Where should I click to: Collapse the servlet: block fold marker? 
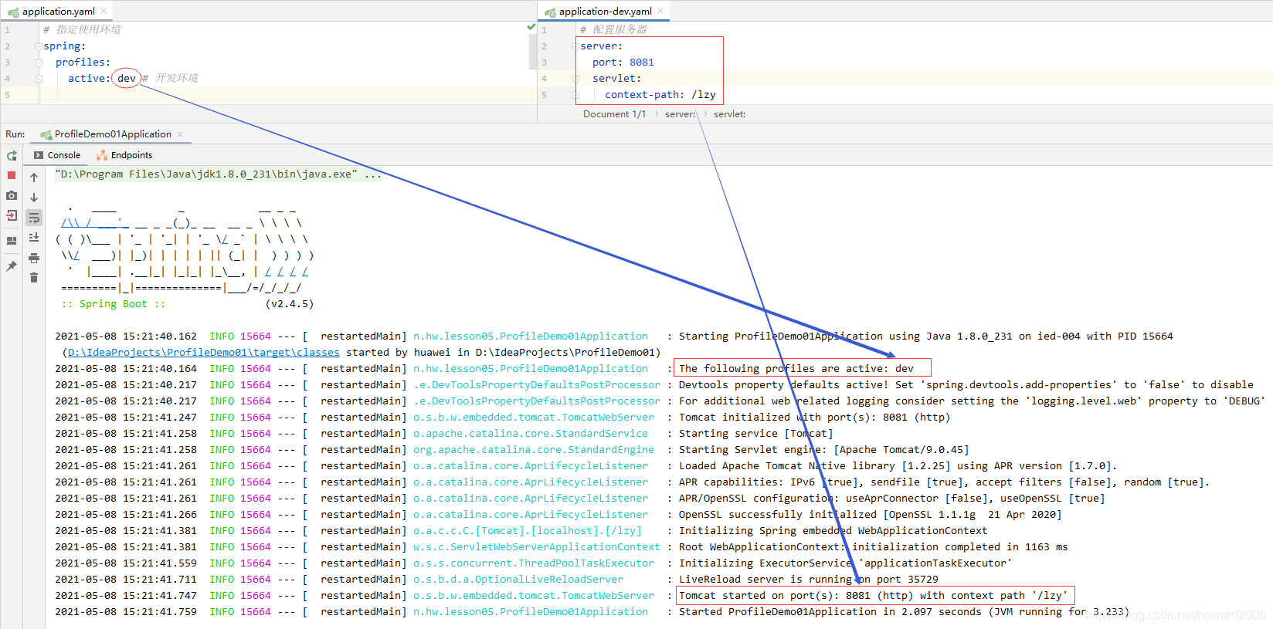pyautogui.click(x=575, y=79)
